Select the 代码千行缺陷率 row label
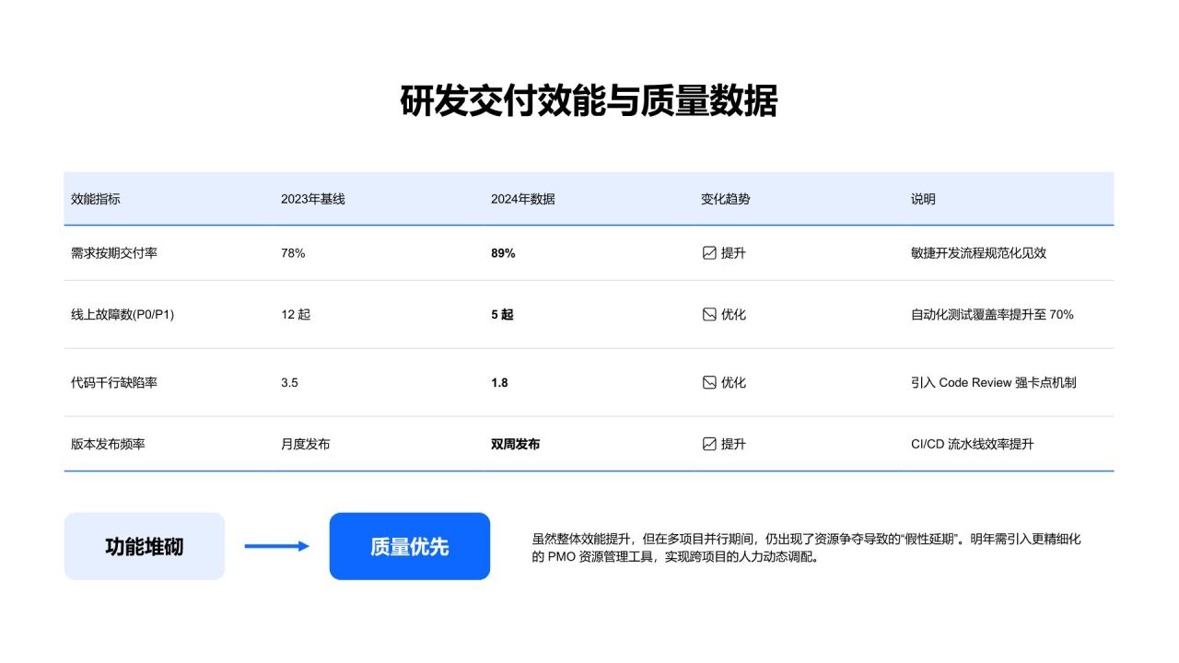This screenshot has height=663, width=1179. (114, 383)
